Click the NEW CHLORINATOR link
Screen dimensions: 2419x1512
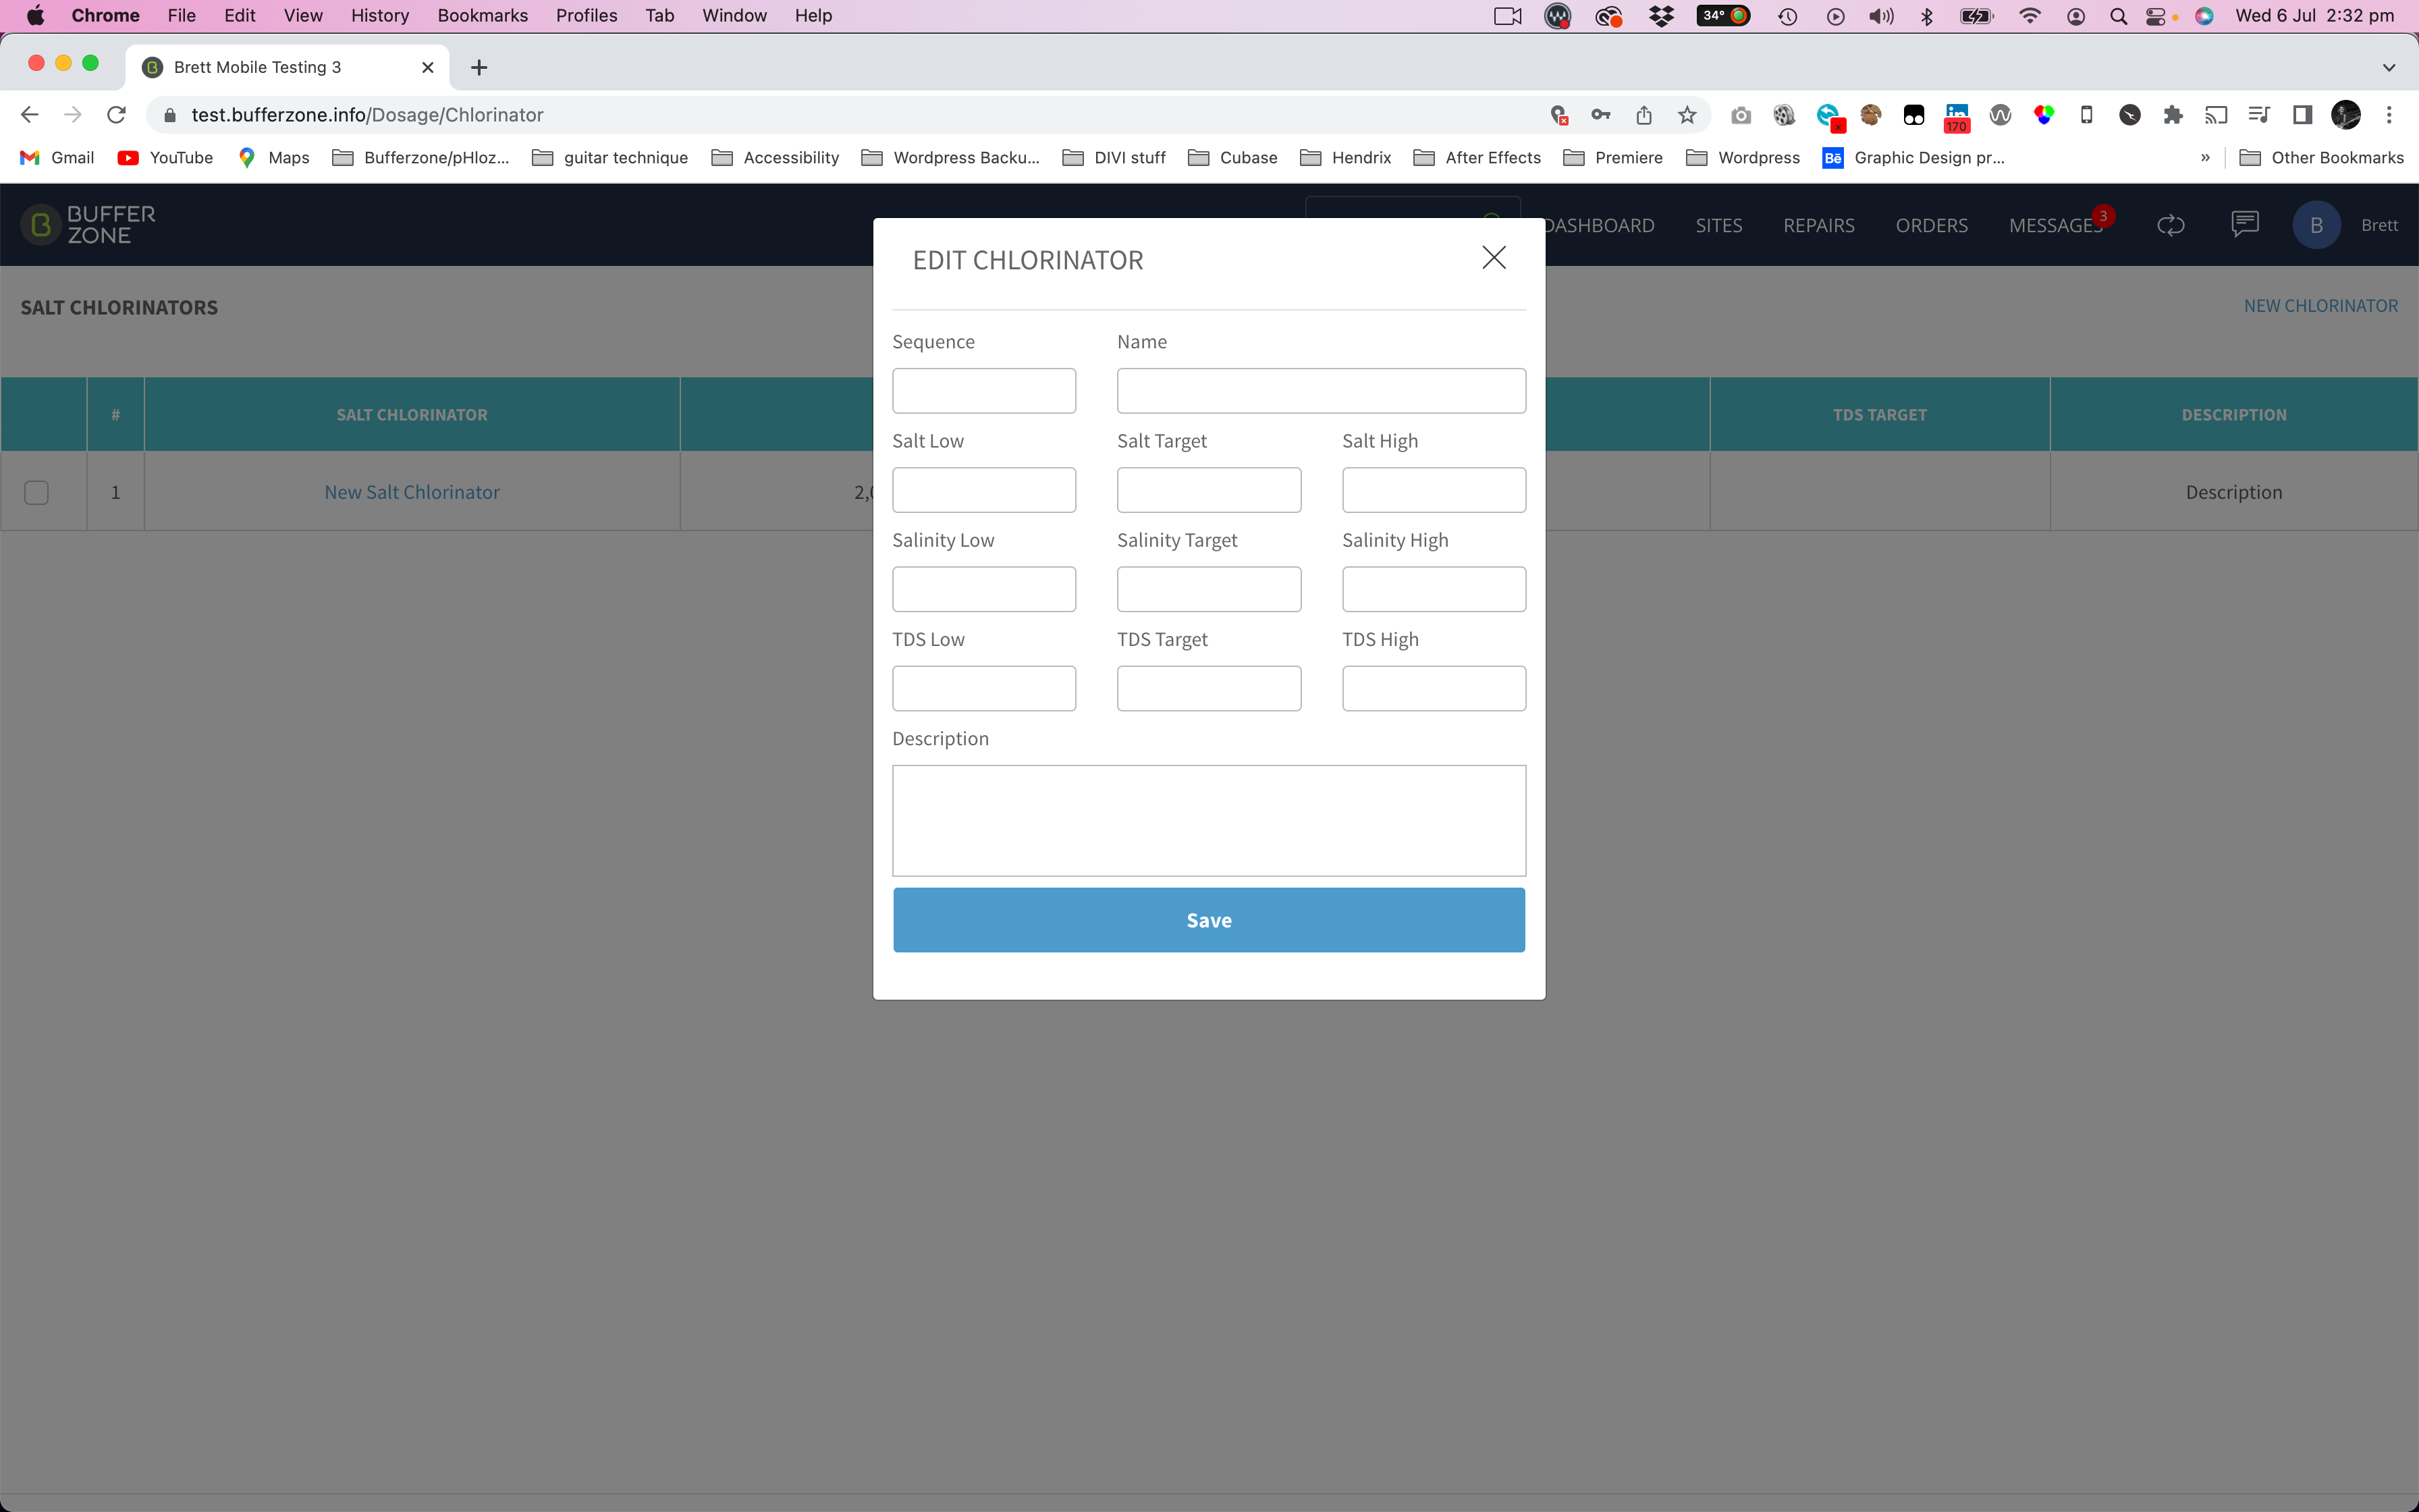tap(2321, 306)
